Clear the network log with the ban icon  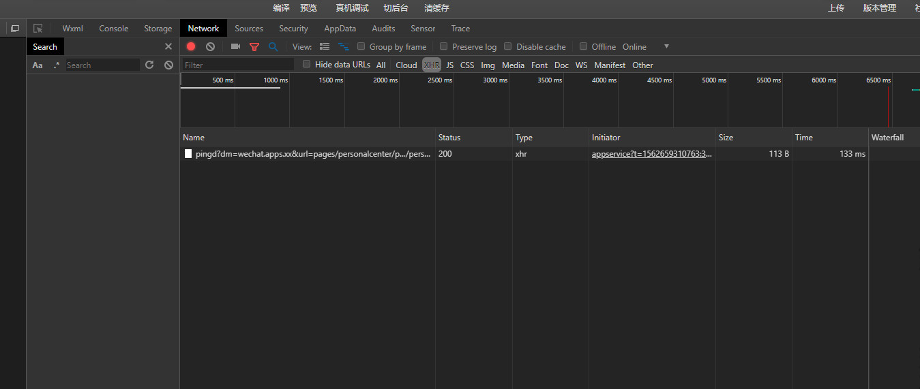click(x=211, y=47)
